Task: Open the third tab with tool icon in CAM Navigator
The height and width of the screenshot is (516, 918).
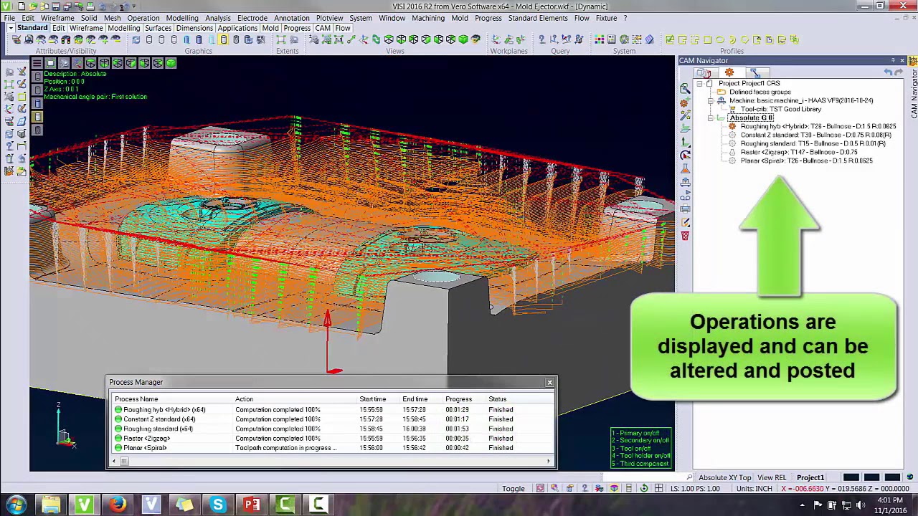Action: pos(755,72)
